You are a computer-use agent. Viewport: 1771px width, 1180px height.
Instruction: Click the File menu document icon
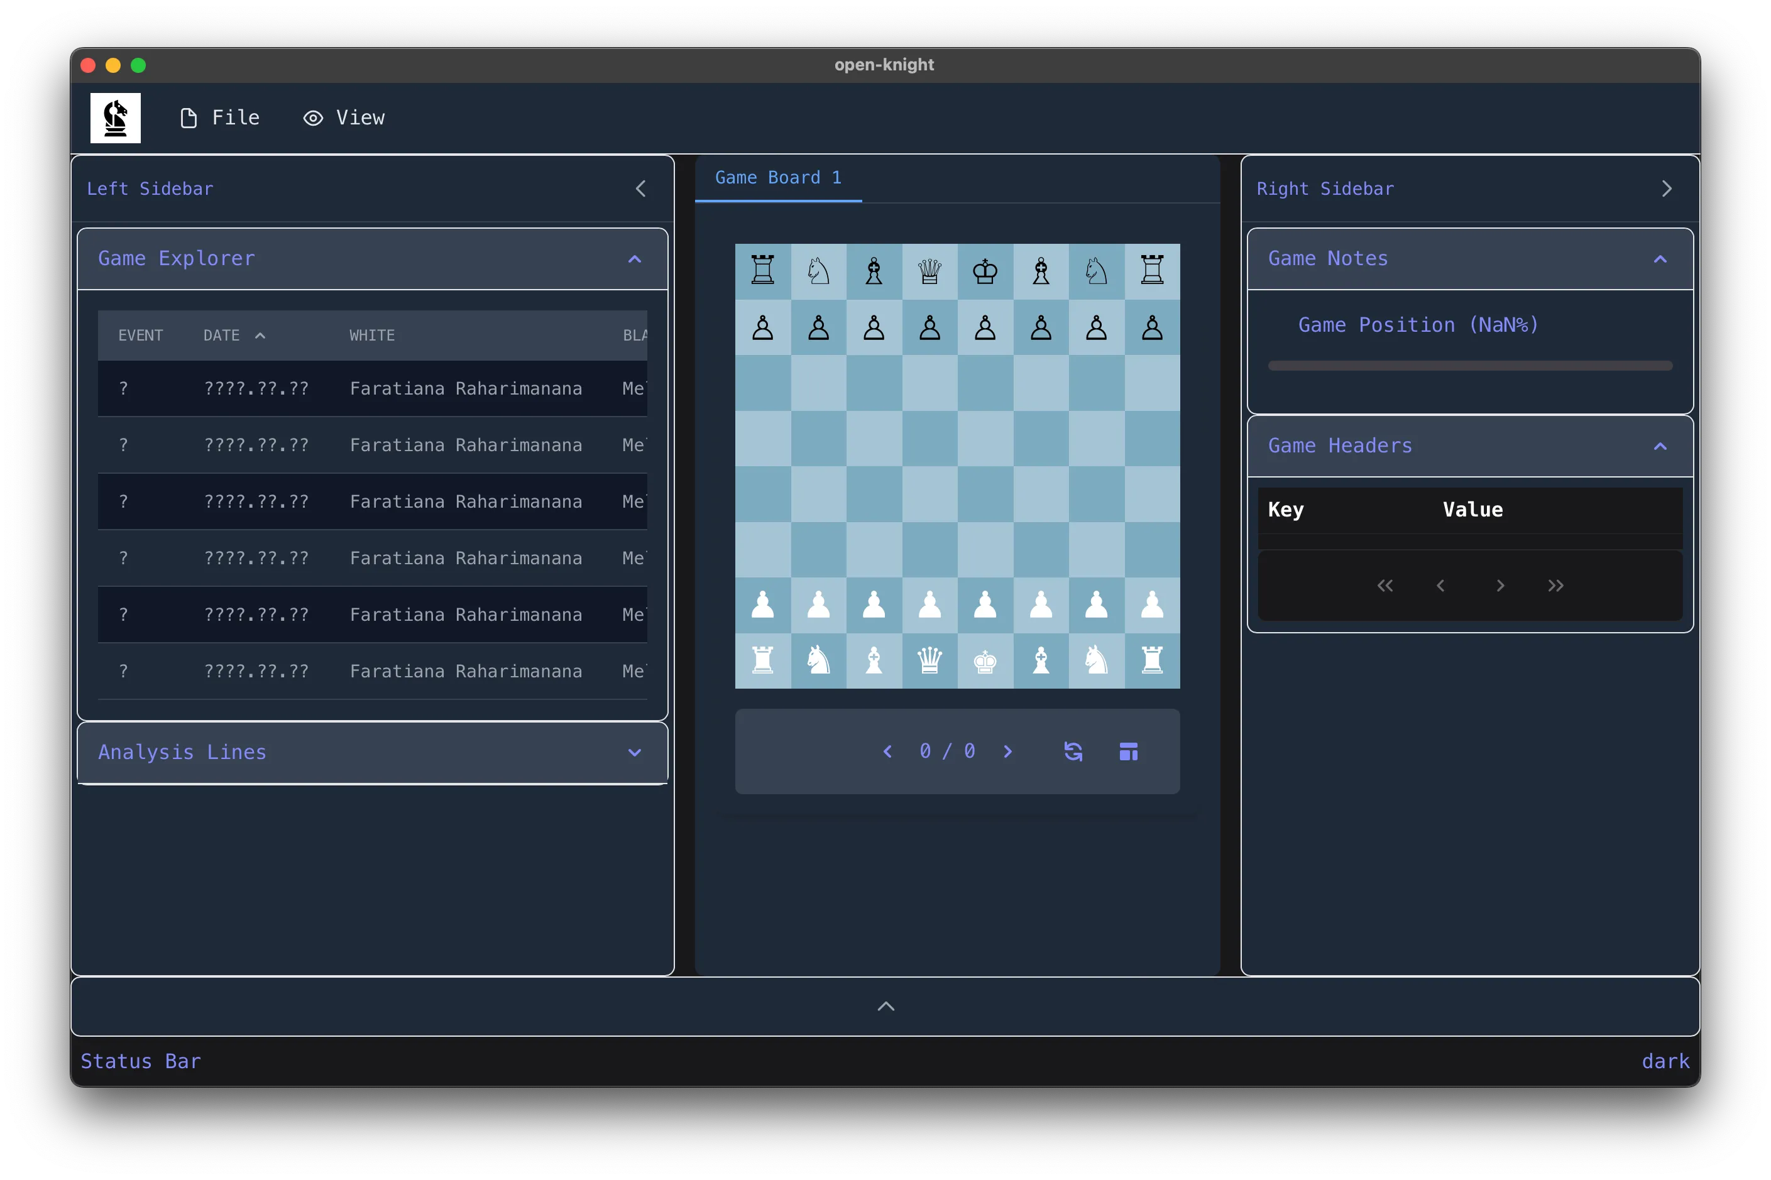click(188, 117)
